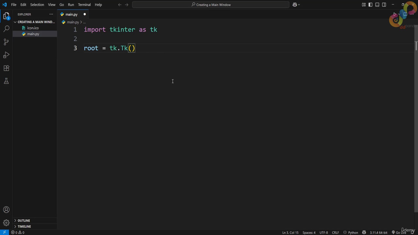This screenshot has width=418, height=235.
Task: Click the word tkinter on line 1
Action: pos(122,30)
